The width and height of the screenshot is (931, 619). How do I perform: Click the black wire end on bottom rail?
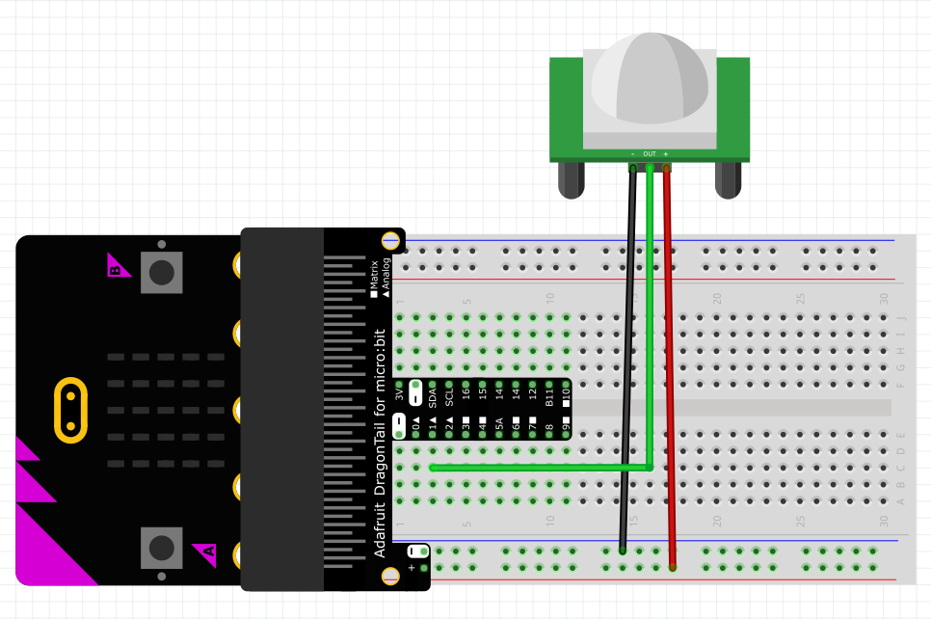coord(623,551)
